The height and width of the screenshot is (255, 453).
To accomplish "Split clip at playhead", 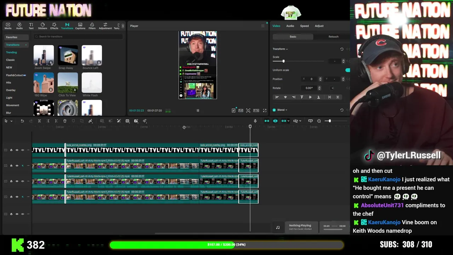I will point(39,121).
